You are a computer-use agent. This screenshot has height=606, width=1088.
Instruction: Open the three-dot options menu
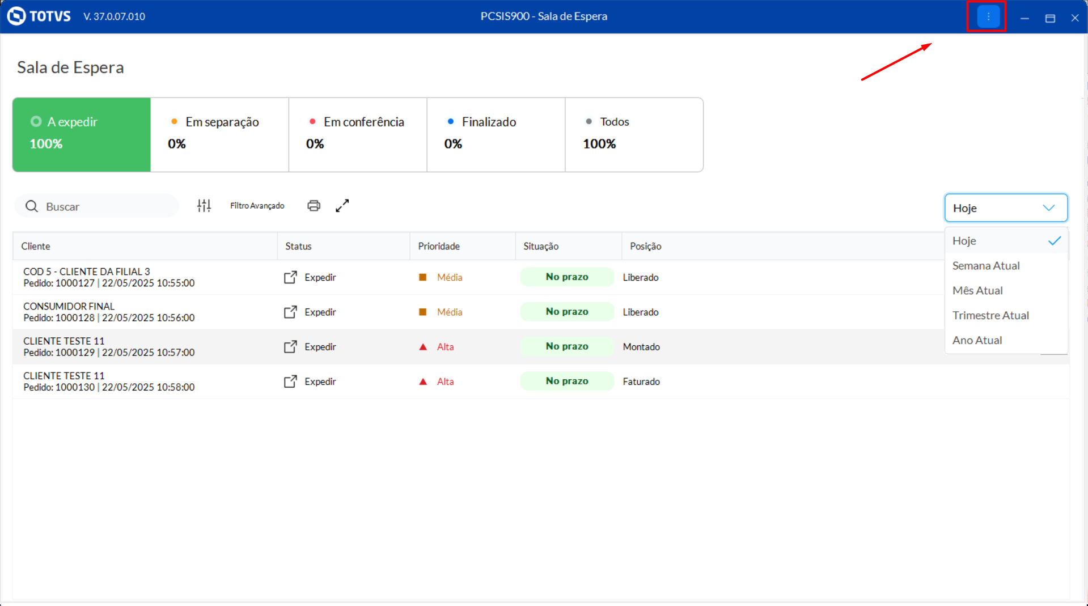[x=988, y=16]
